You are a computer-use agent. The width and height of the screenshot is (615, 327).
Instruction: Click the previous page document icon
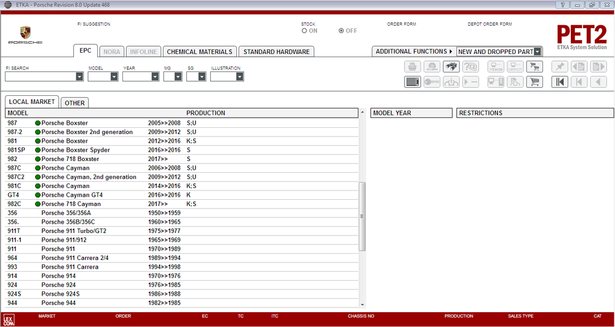coord(579,67)
